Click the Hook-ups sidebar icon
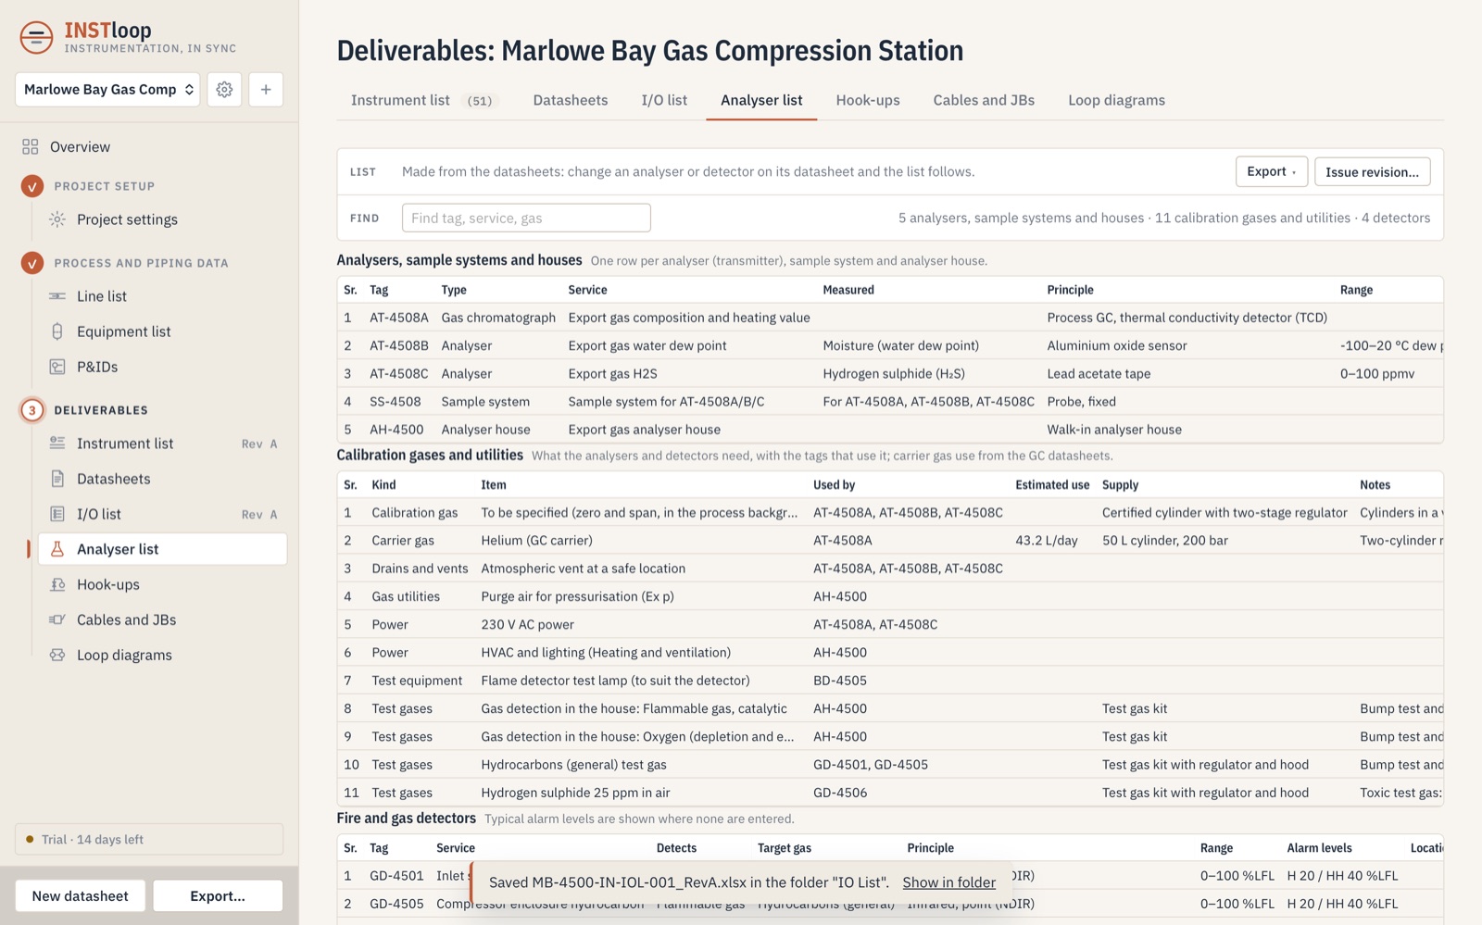The width and height of the screenshot is (1482, 925). point(57,584)
